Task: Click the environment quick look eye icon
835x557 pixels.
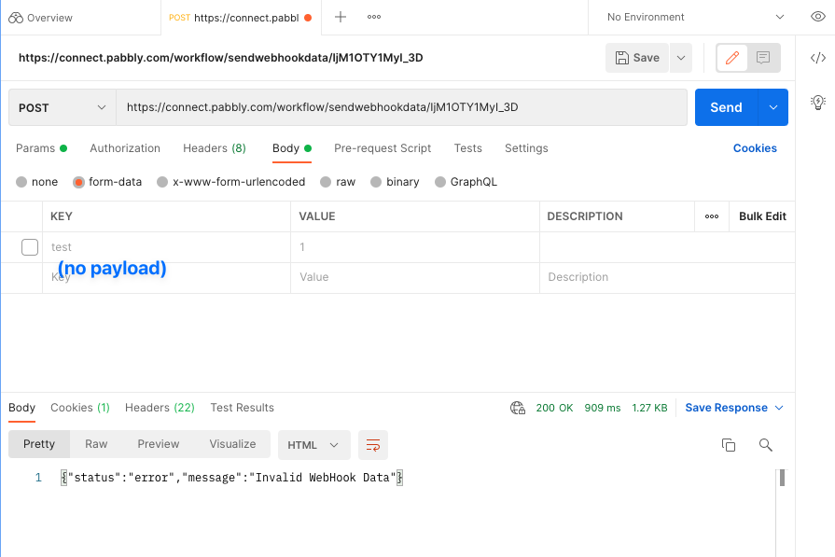Action: [817, 17]
